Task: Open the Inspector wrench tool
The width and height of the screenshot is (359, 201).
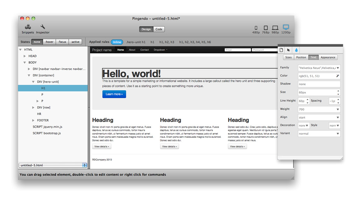Action: (x=43, y=28)
